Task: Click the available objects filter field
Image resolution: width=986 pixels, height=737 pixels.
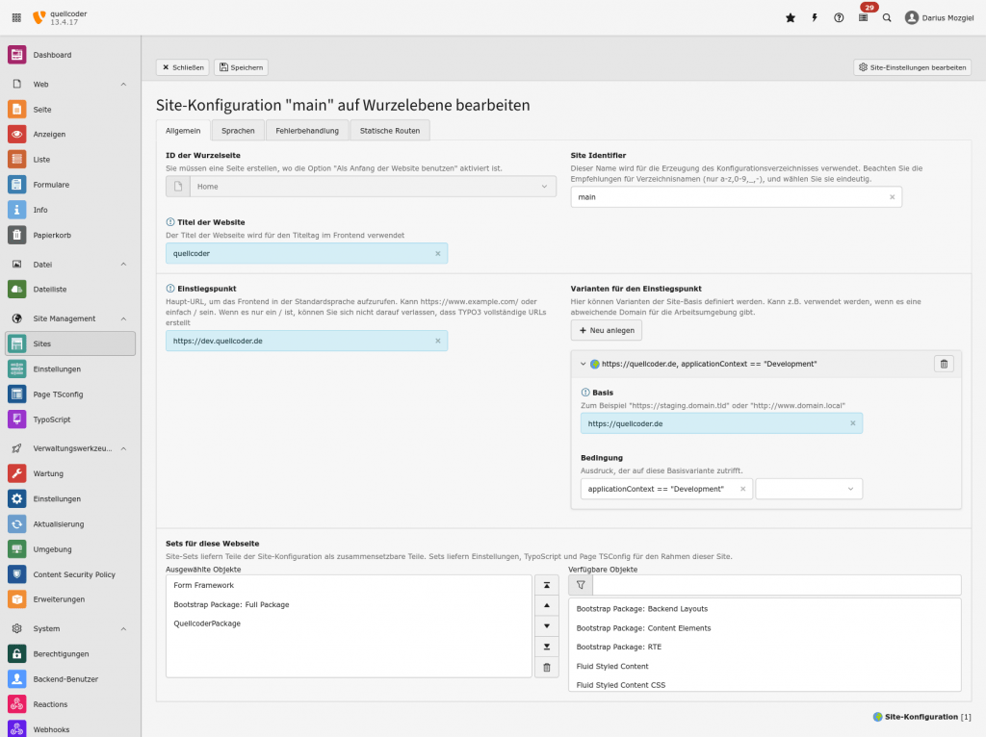Action: [777, 585]
